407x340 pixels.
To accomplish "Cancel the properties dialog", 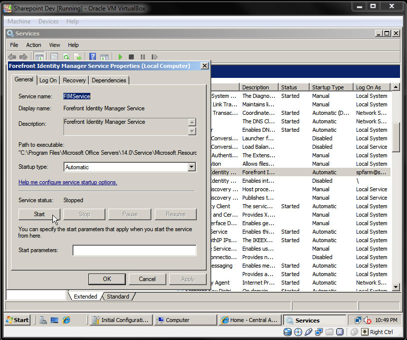I will pyautogui.click(x=147, y=279).
